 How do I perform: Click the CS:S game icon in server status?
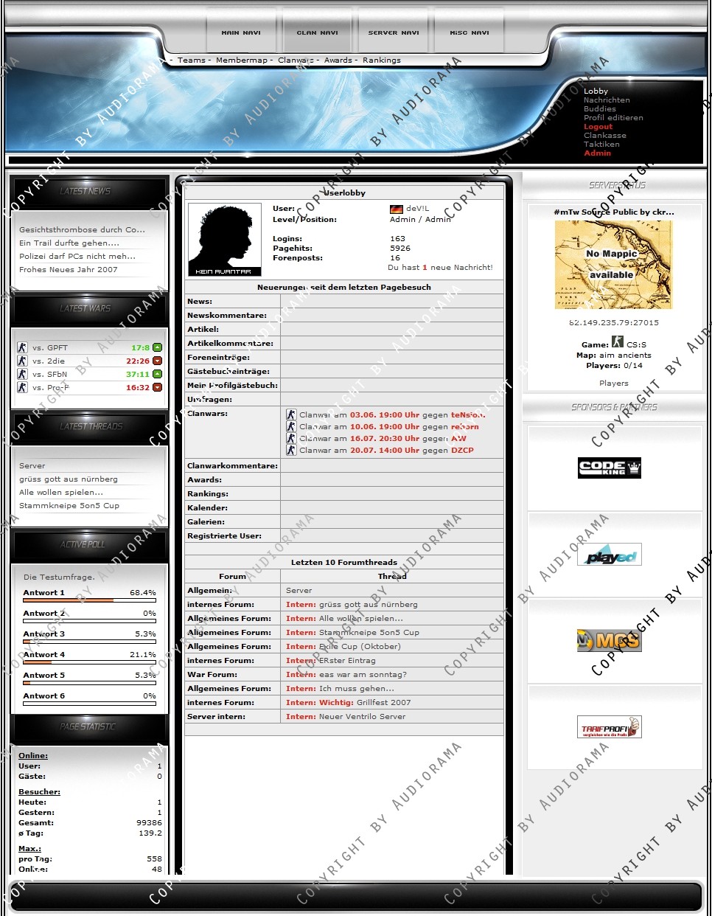tap(617, 342)
